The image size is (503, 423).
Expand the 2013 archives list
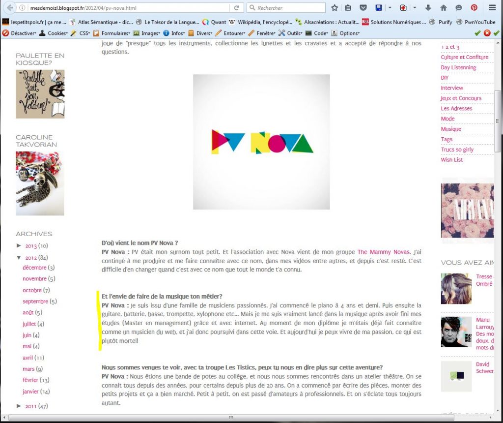[x=19, y=245]
